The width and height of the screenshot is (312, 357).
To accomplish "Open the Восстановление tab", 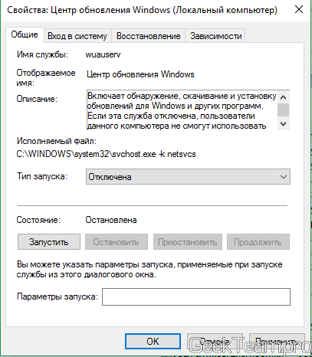I will 149,36.
